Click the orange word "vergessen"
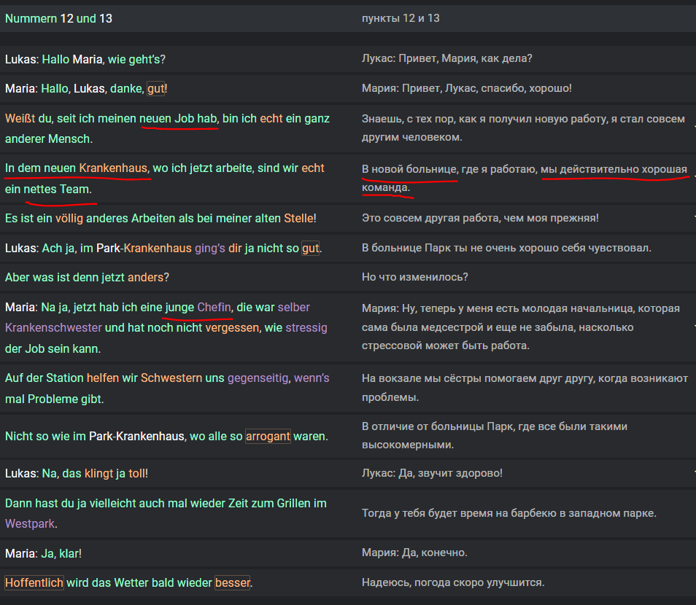The image size is (696, 605). point(232,328)
